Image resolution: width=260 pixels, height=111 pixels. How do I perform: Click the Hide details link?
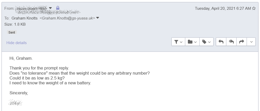(16, 43)
